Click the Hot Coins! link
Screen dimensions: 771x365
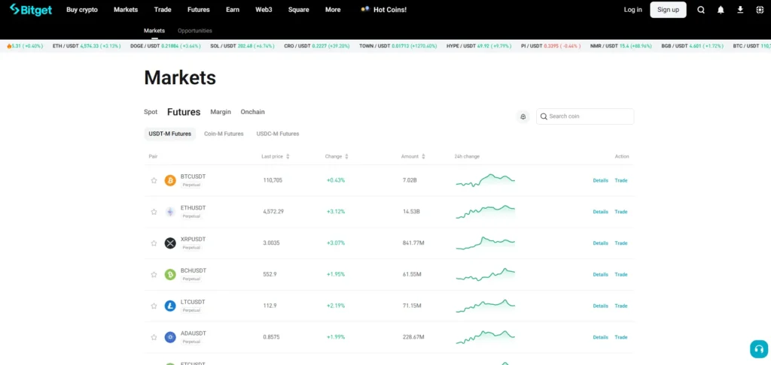pyautogui.click(x=390, y=10)
